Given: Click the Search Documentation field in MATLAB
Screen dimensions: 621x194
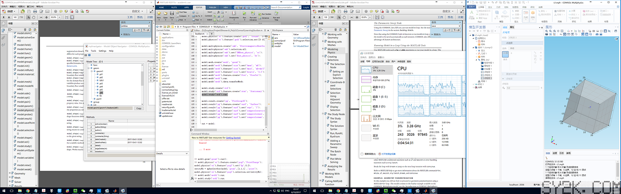Looking at the screenshot, I should click(x=286, y=7).
